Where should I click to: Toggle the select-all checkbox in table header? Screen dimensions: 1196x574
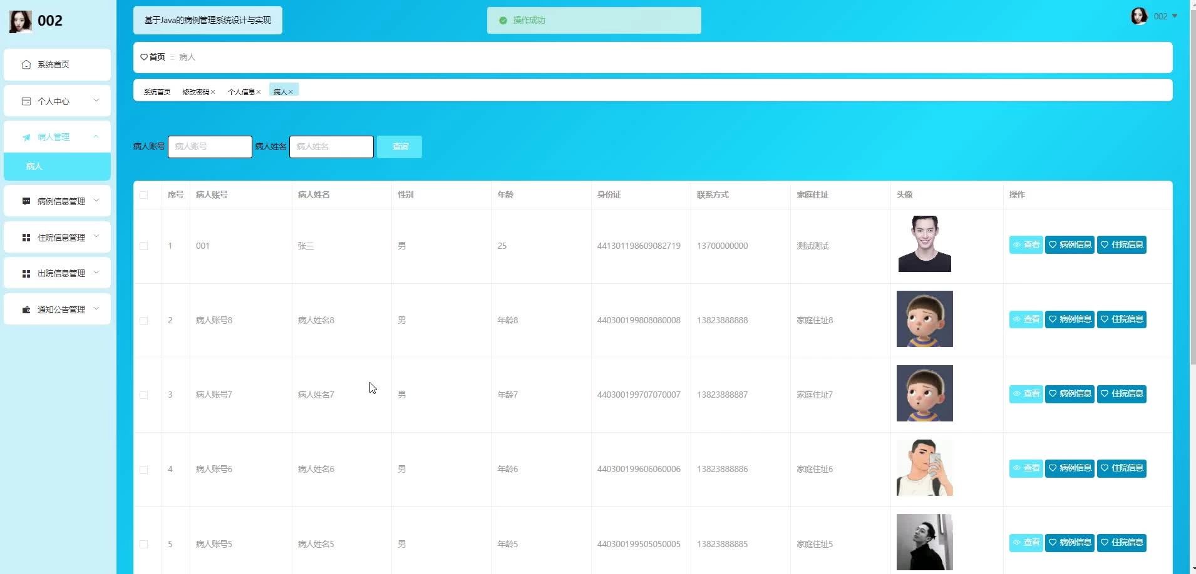tap(144, 195)
